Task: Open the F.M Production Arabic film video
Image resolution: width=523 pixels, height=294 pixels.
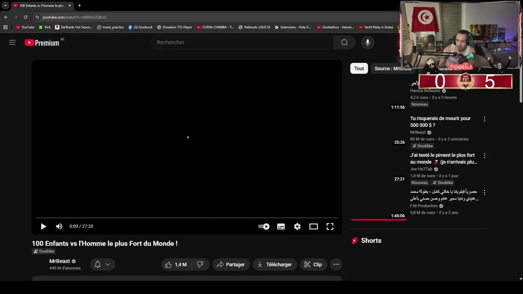Action: tap(444, 195)
